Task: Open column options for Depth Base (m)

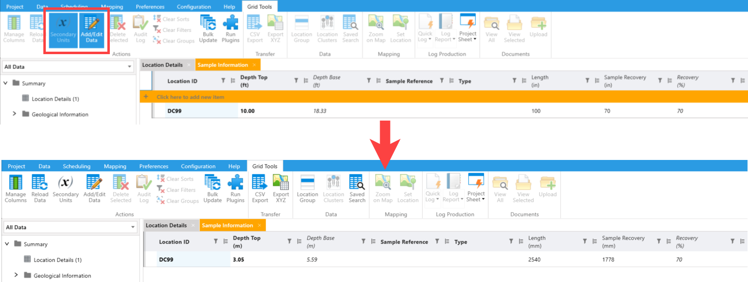Action: 373,242
